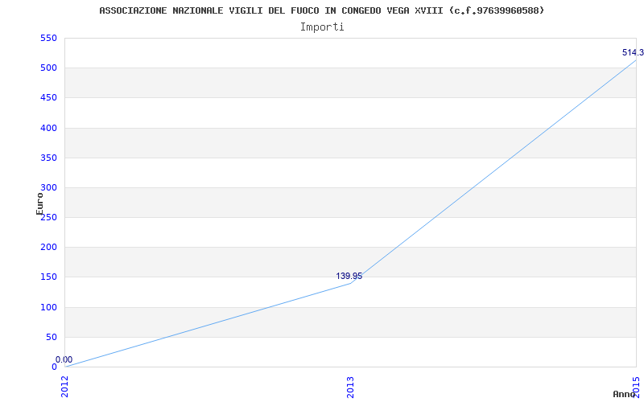Click the 50 y-axis tick label
This screenshot has width=644, height=402.
click(x=51, y=337)
